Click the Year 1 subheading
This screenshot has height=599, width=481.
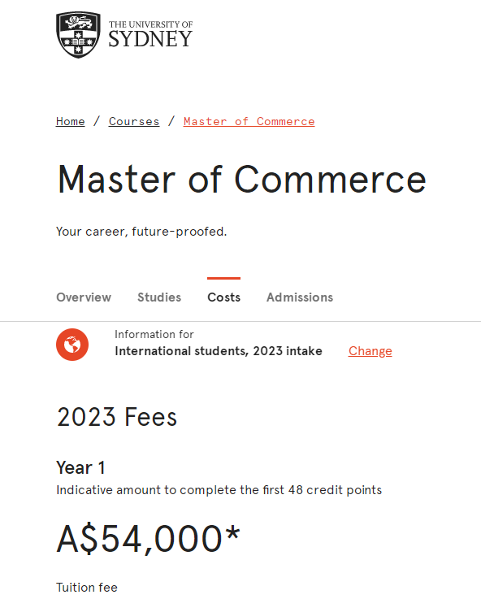coord(80,467)
